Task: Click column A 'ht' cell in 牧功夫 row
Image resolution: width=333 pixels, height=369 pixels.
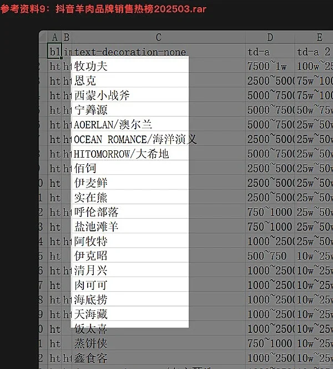Action: tap(55, 66)
